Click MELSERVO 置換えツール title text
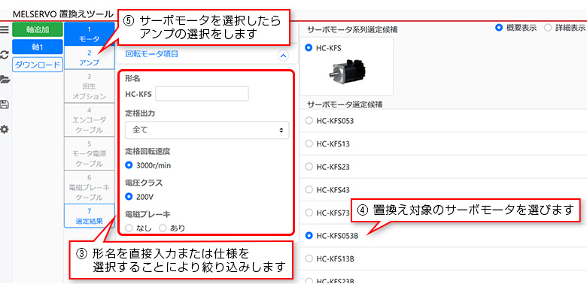The image size is (587, 284). tap(62, 14)
